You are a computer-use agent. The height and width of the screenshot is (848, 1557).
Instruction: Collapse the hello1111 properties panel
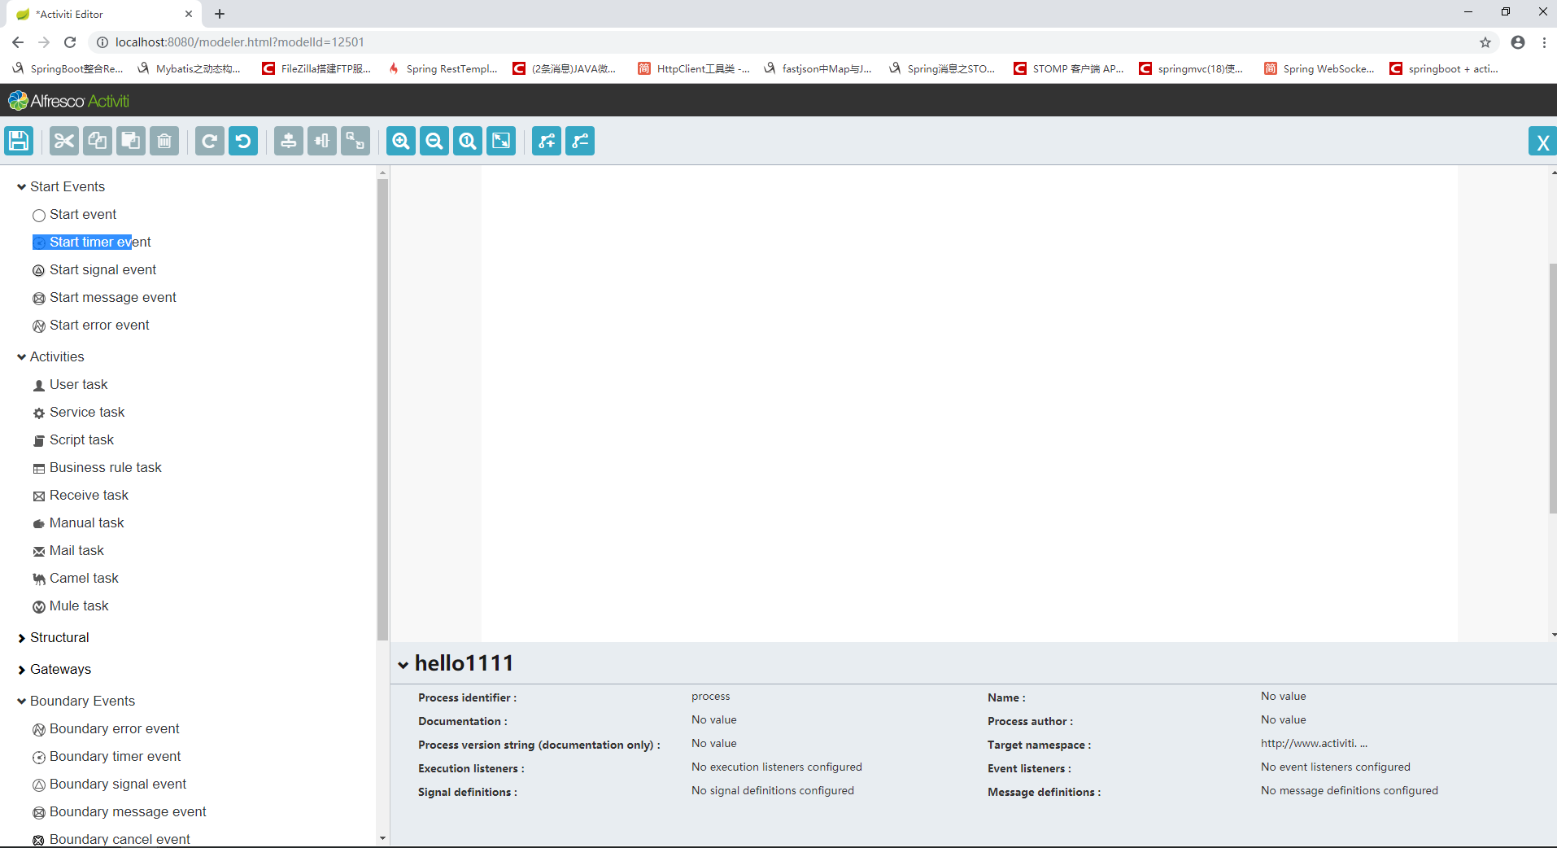(403, 663)
